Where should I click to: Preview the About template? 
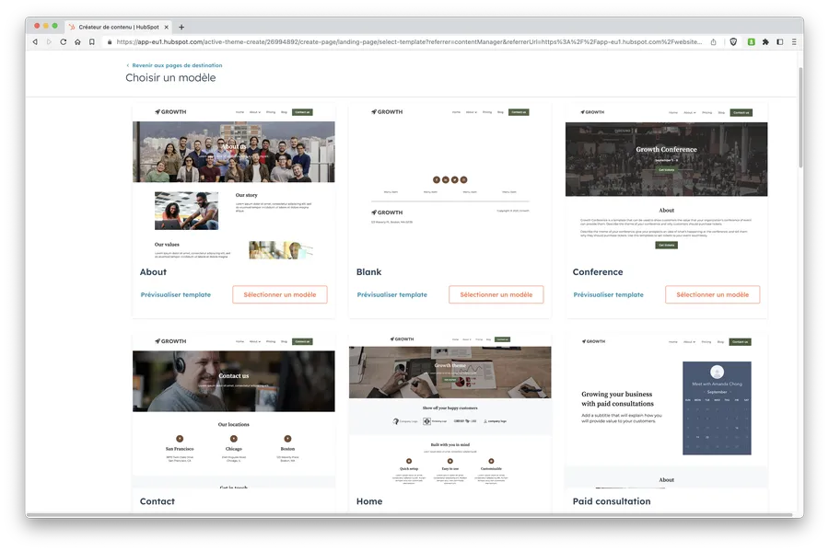point(176,294)
